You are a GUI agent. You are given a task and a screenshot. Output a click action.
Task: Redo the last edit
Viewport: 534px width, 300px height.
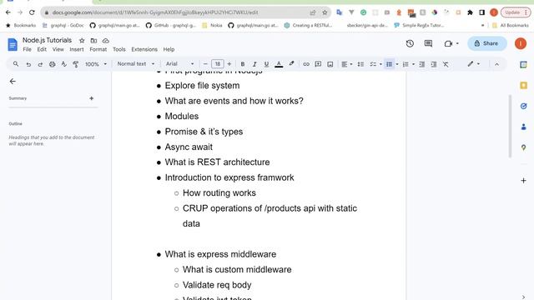[x=40, y=64]
